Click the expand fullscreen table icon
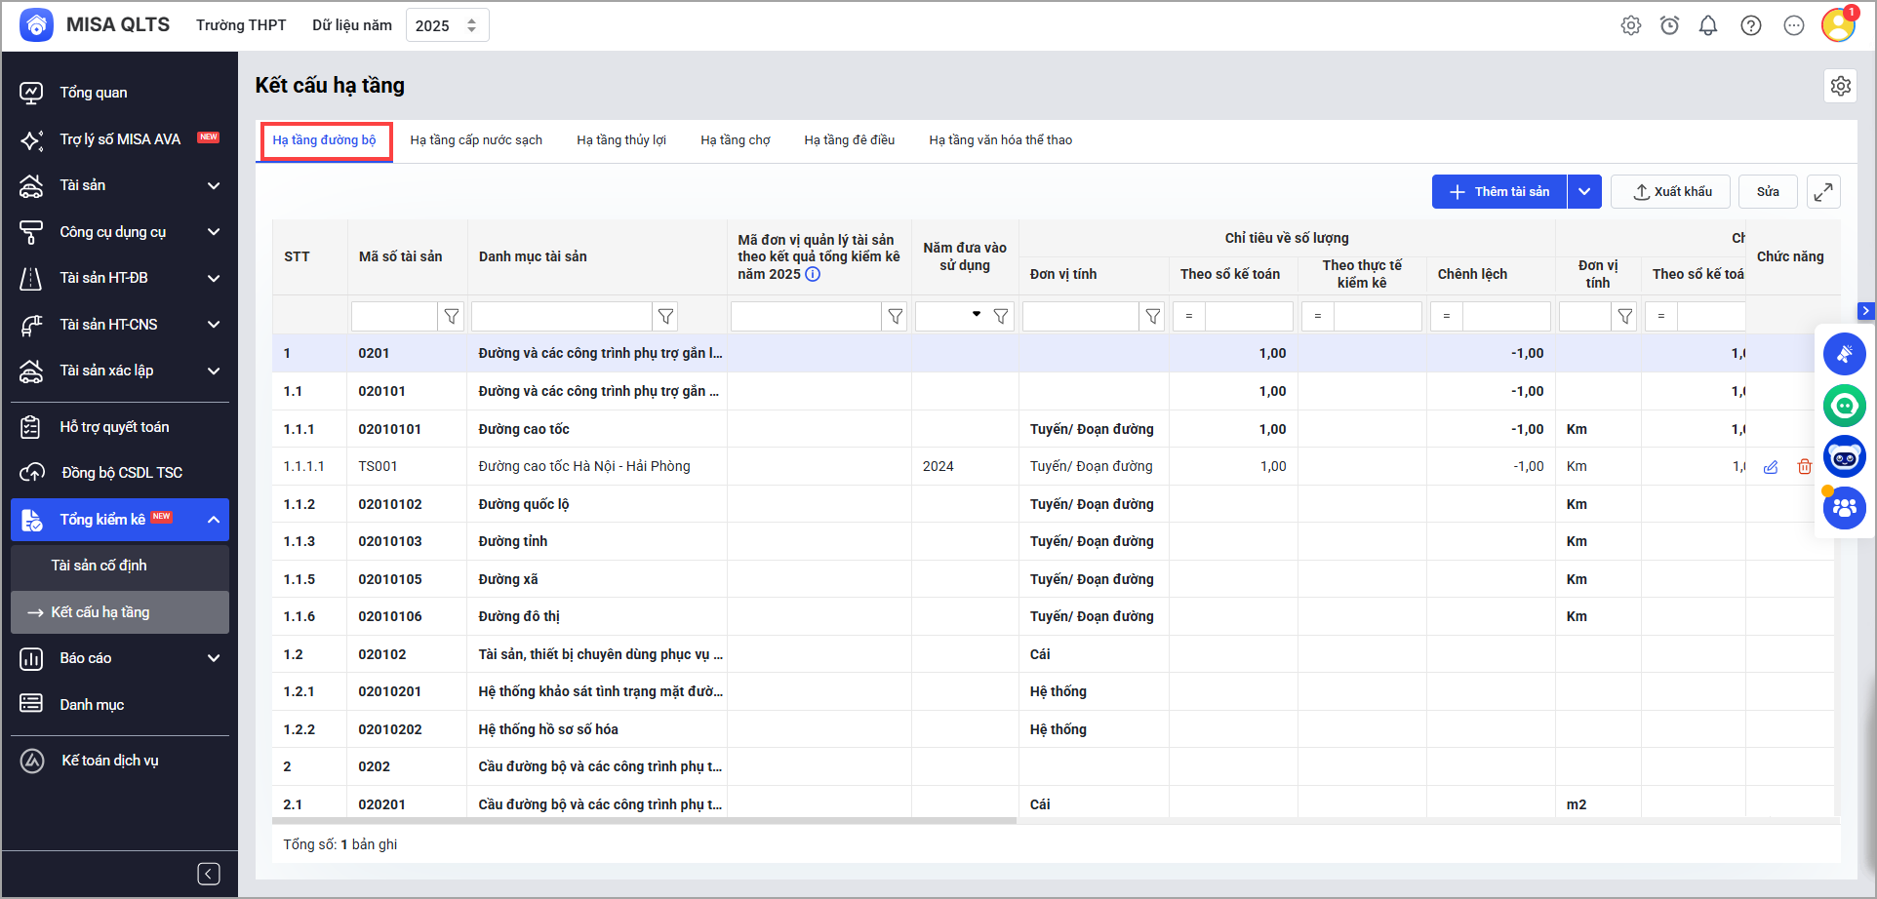 pyautogui.click(x=1822, y=192)
